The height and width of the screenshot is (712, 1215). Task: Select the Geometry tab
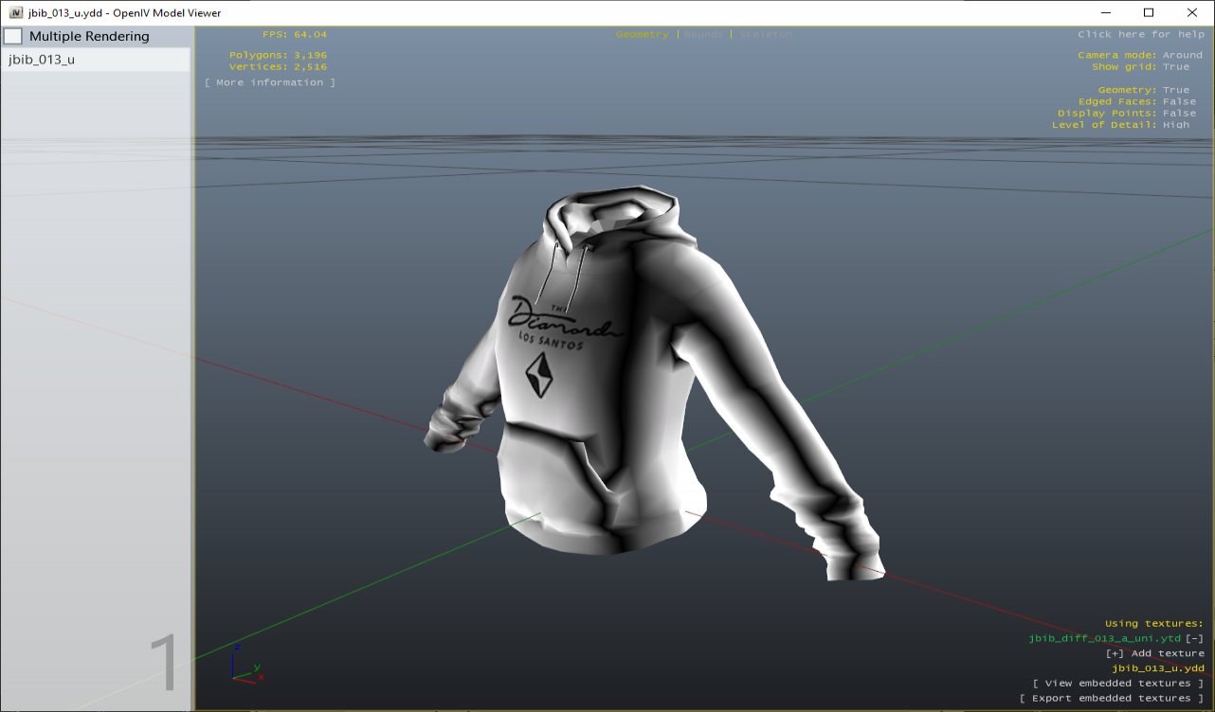642,34
